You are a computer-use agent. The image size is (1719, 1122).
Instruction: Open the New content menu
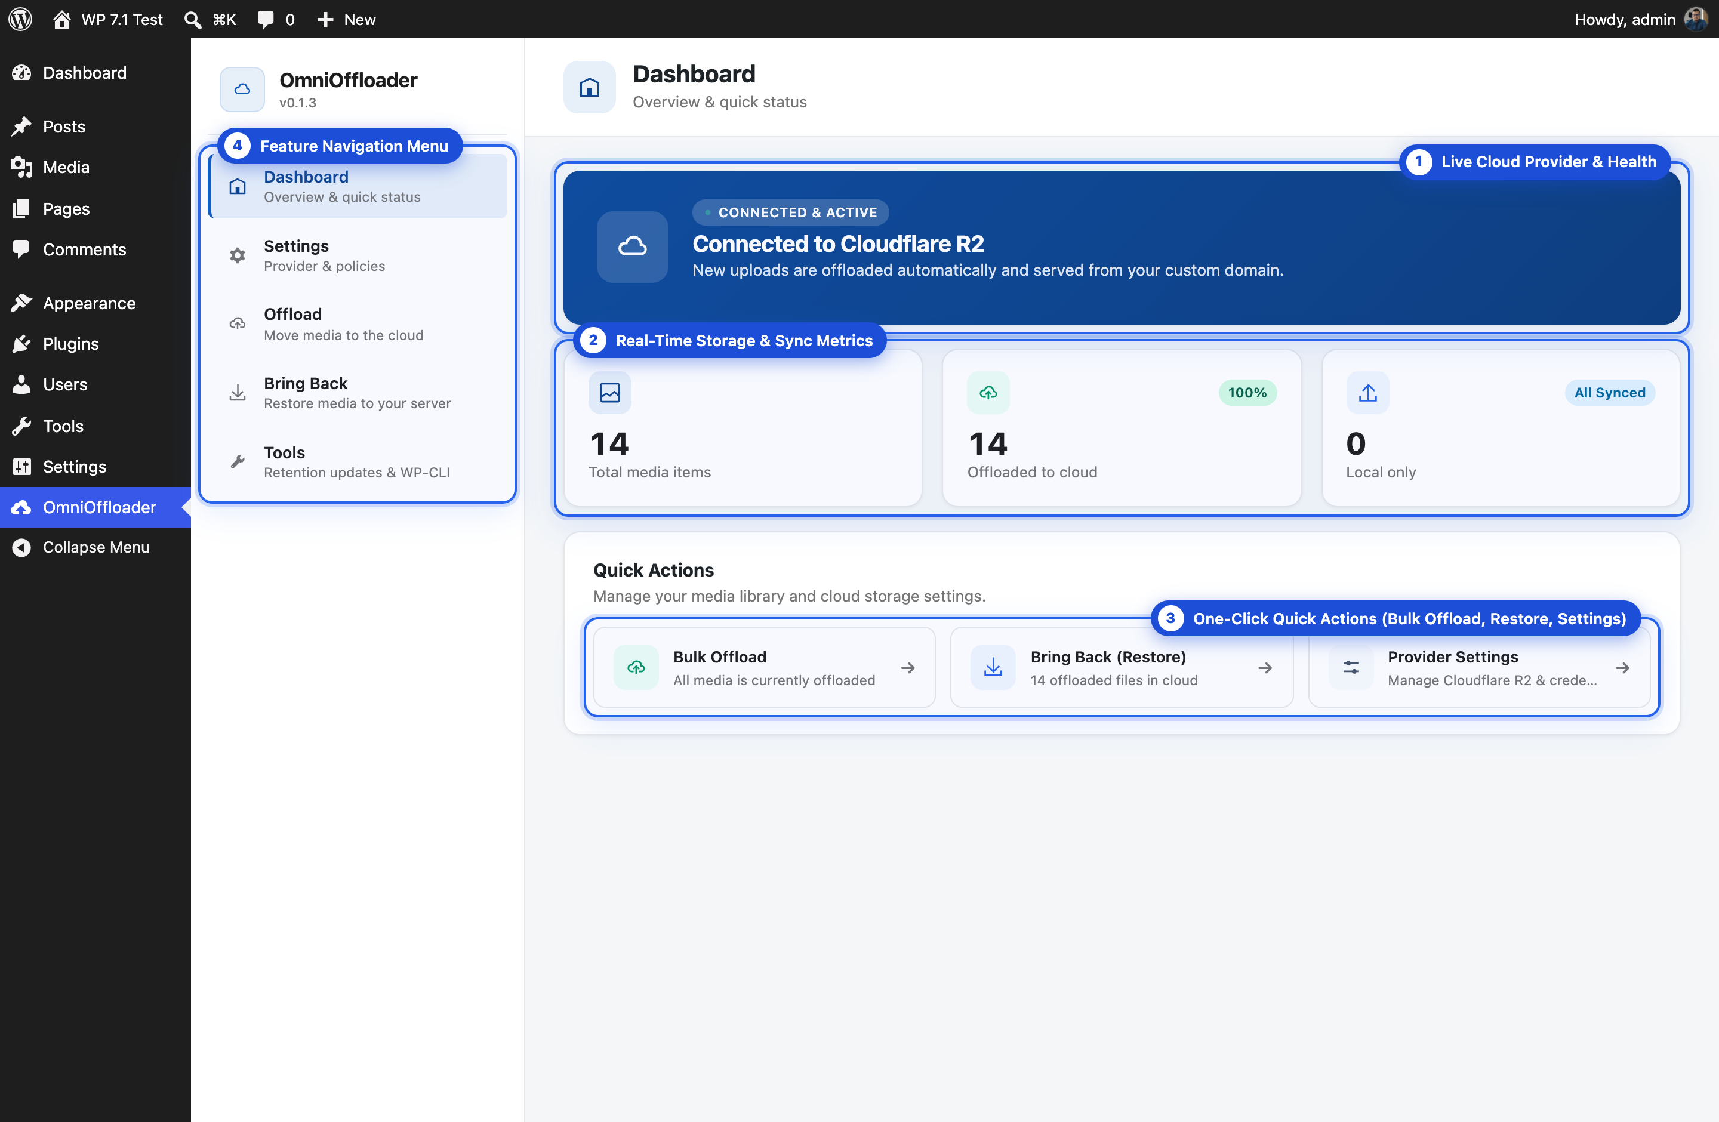[x=347, y=20]
